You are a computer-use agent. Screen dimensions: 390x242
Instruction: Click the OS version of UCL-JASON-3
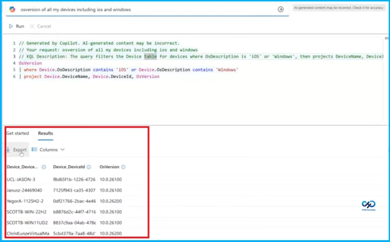click(111, 179)
